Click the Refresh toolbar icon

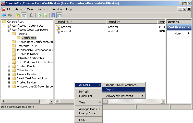click(40, 15)
